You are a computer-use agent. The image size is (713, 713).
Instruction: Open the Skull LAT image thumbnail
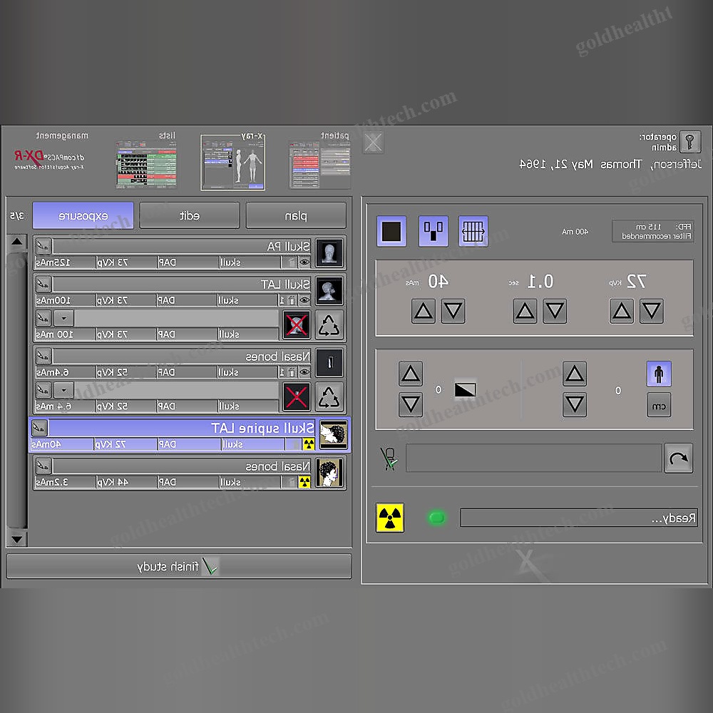tap(329, 291)
